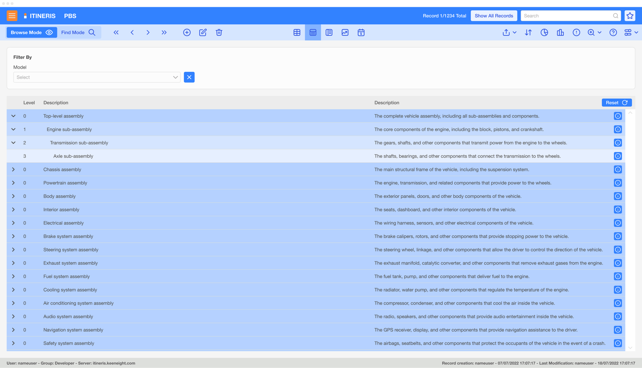Select the list view icon
This screenshot has width=642, height=368.
click(313, 32)
